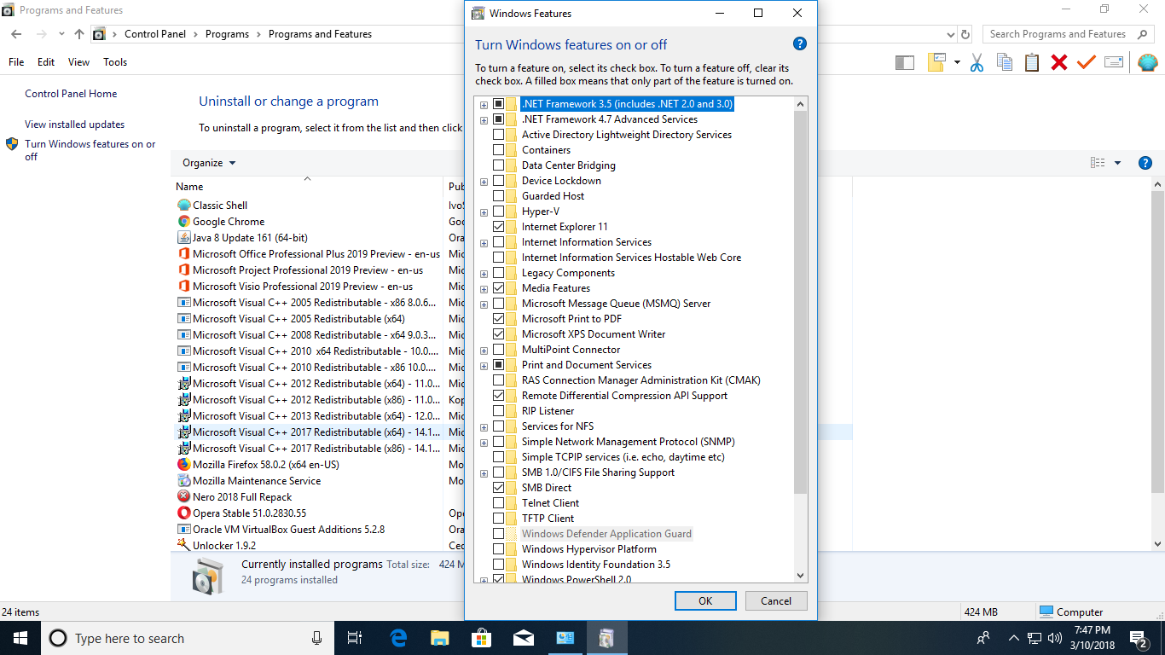Click the help icon in Programs and Features
The width and height of the screenshot is (1165, 655).
click(1145, 163)
